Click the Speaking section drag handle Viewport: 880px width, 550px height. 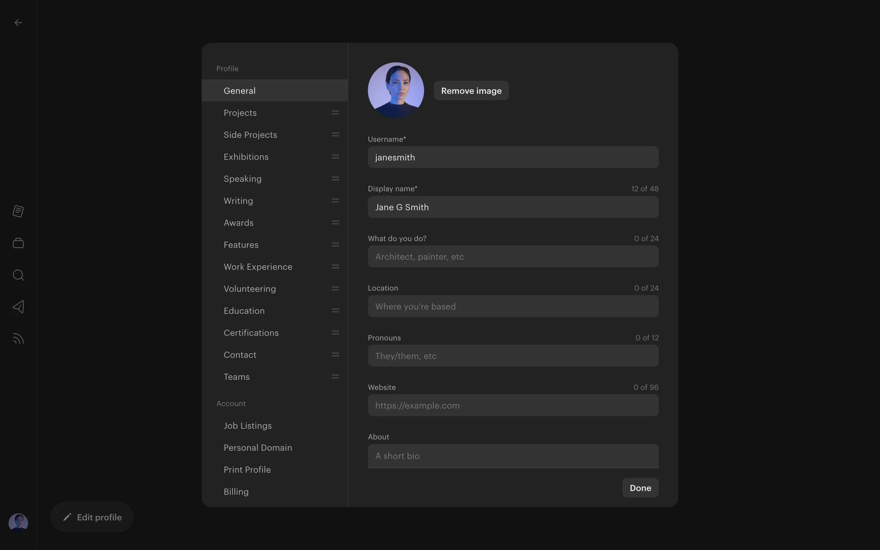coord(335,179)
